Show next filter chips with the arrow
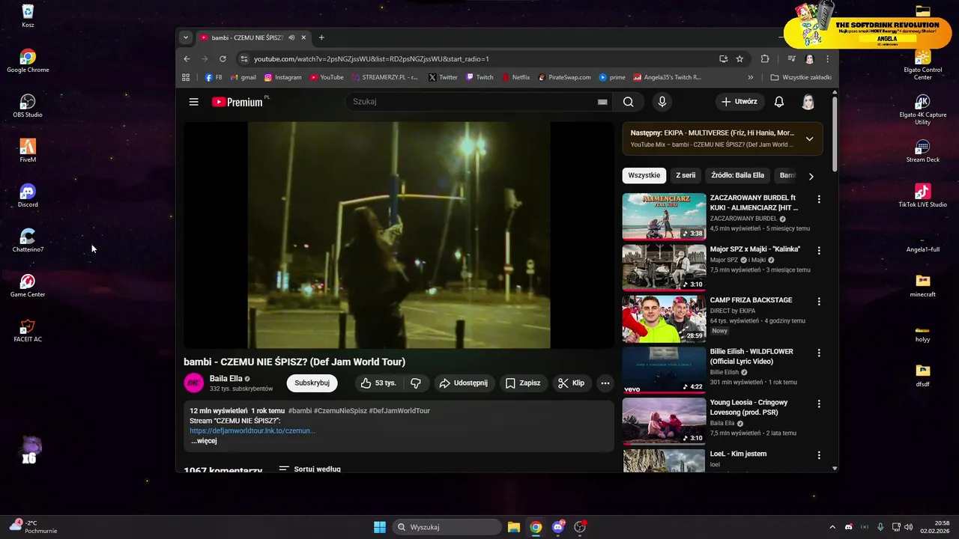 click(811, 176)
